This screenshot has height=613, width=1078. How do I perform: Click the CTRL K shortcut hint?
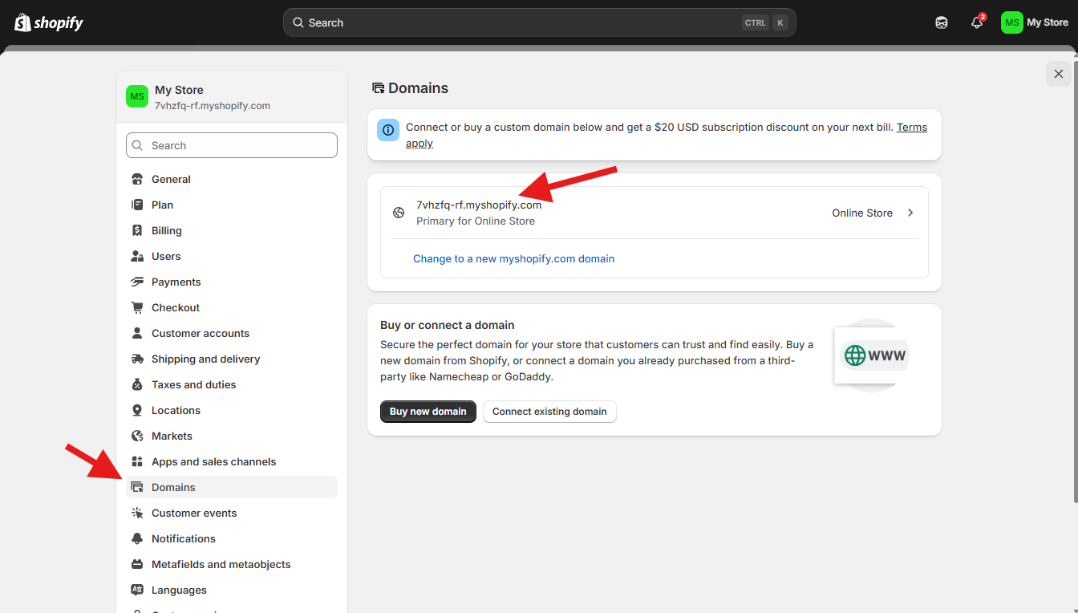[765, 22]
